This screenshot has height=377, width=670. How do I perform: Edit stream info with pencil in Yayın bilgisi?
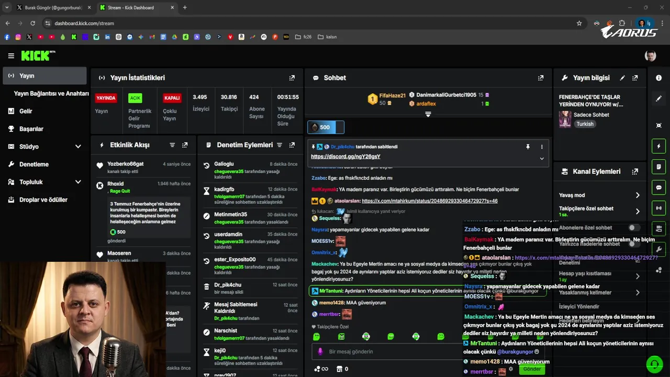click(x=622, y=78)
